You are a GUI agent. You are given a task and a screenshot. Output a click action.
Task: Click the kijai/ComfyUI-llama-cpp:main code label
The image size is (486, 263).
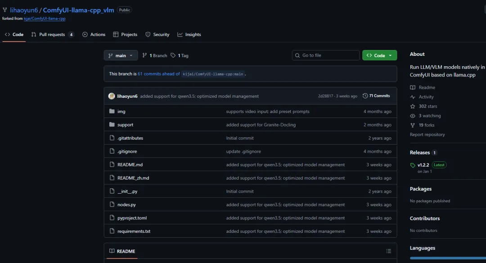coord(213,74)
